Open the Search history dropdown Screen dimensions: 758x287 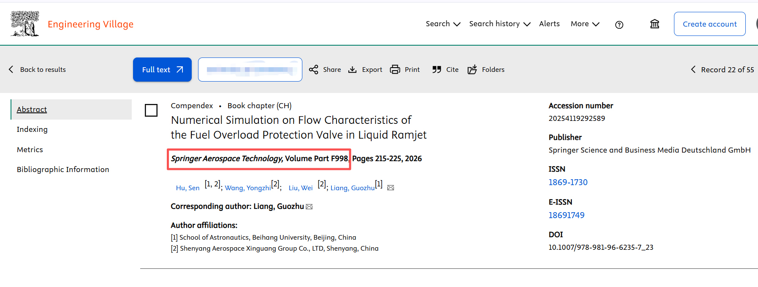tap(499, 24)
